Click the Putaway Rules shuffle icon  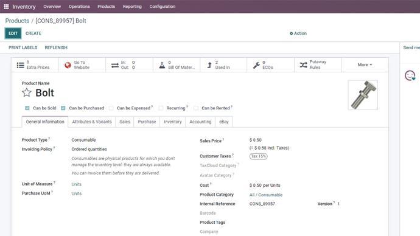[304, 65]
